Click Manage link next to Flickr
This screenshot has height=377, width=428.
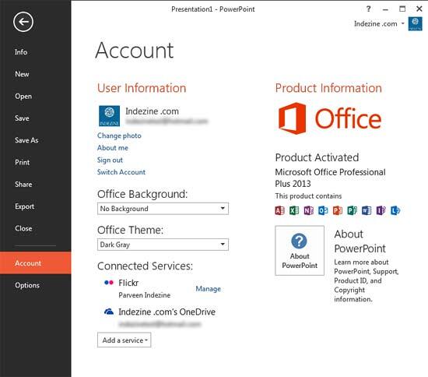pyautogui.click(x=209, y=289)
